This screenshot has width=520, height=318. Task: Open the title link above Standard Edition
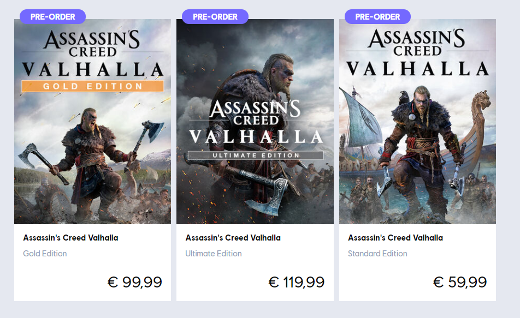(x=395, y=238)
